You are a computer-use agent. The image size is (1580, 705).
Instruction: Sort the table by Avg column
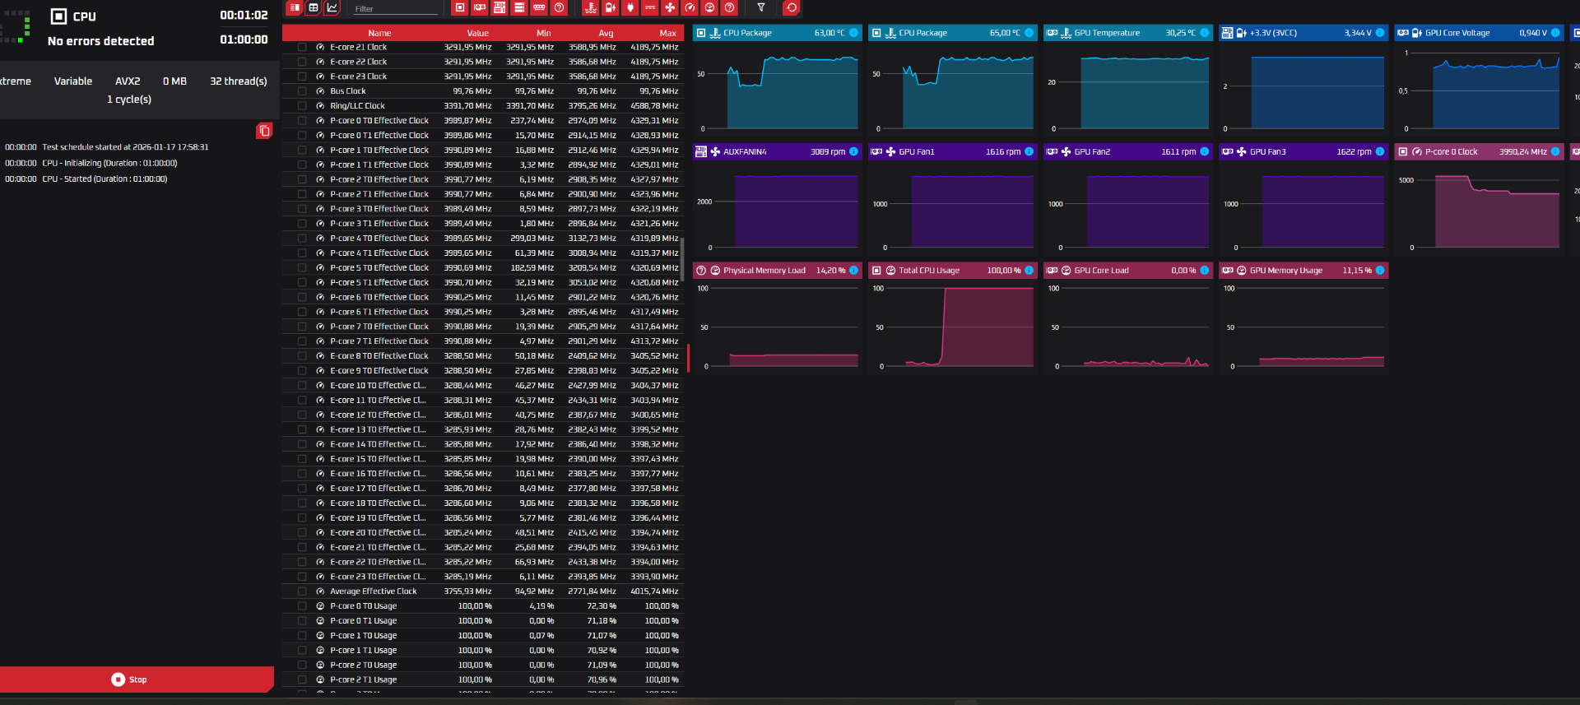pos(606,33)
